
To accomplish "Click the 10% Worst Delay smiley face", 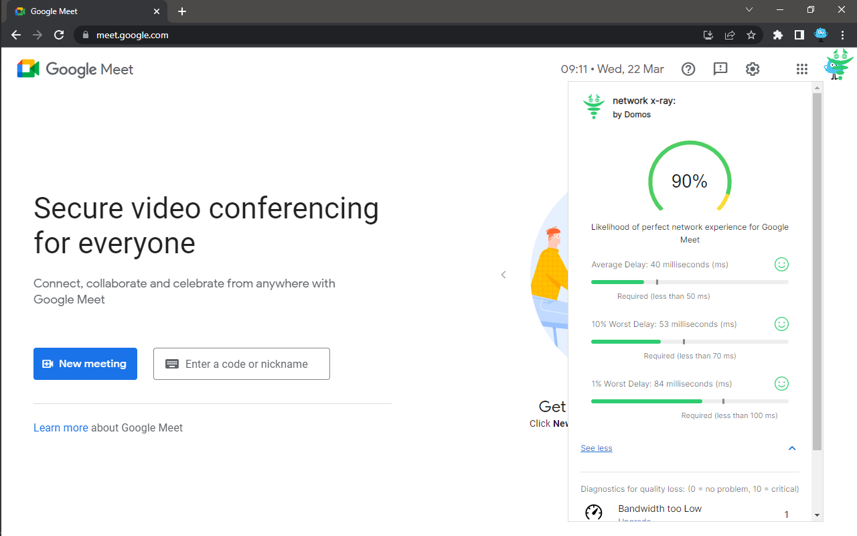I will (x=781, y=324).
